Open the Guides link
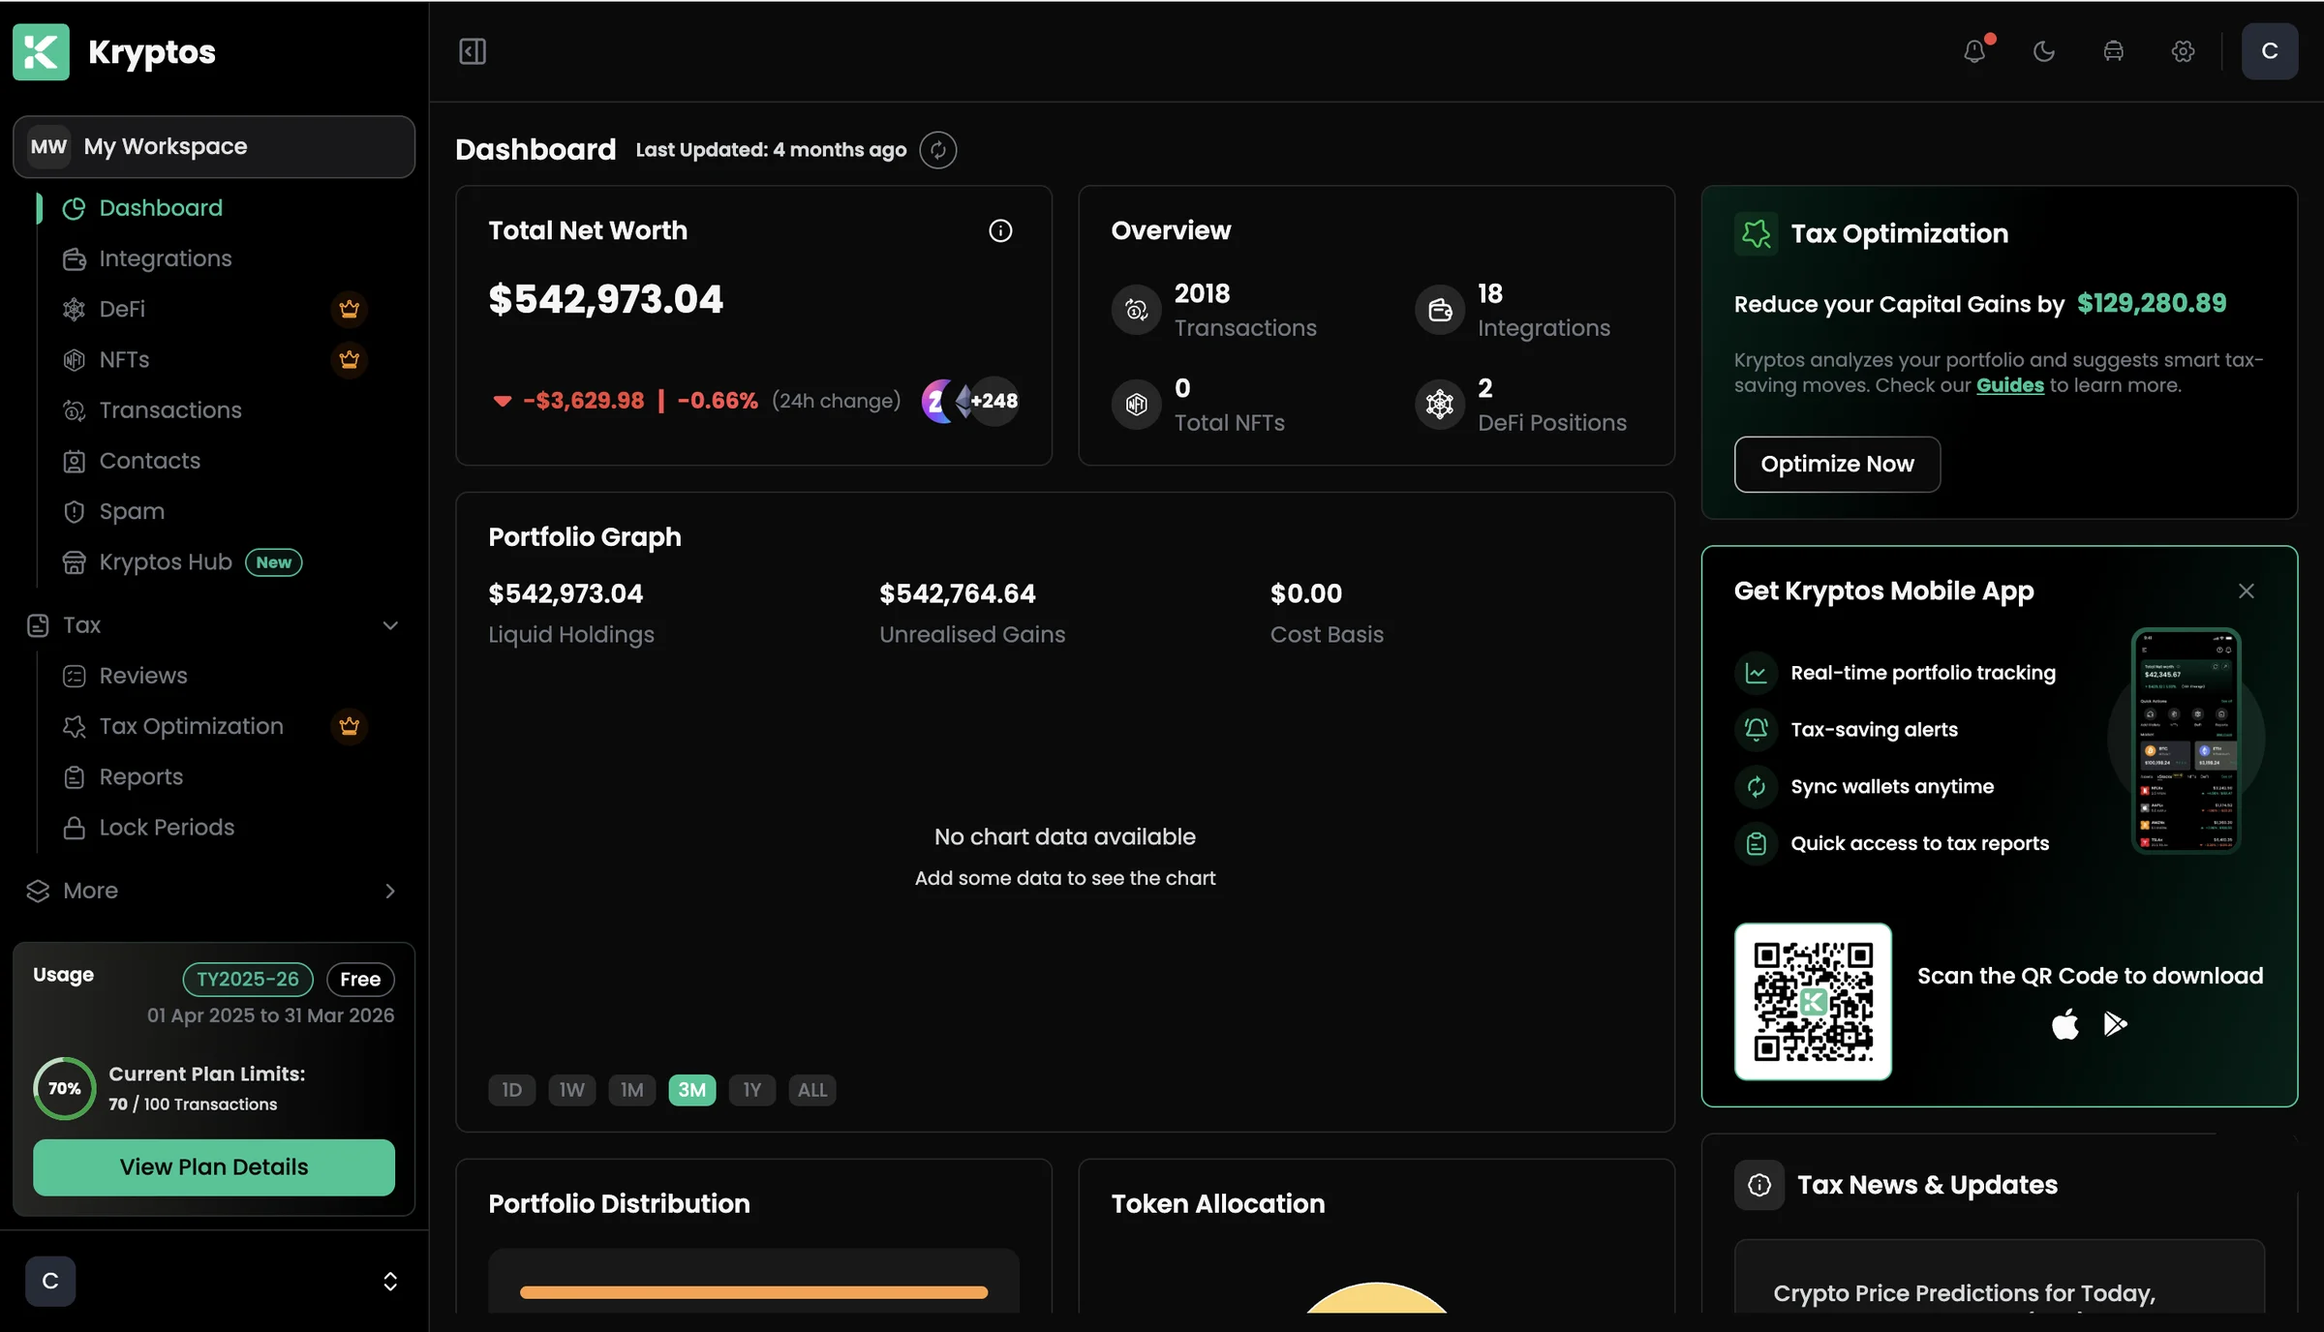The image size is (2324, 1332). pos(2009,385)
